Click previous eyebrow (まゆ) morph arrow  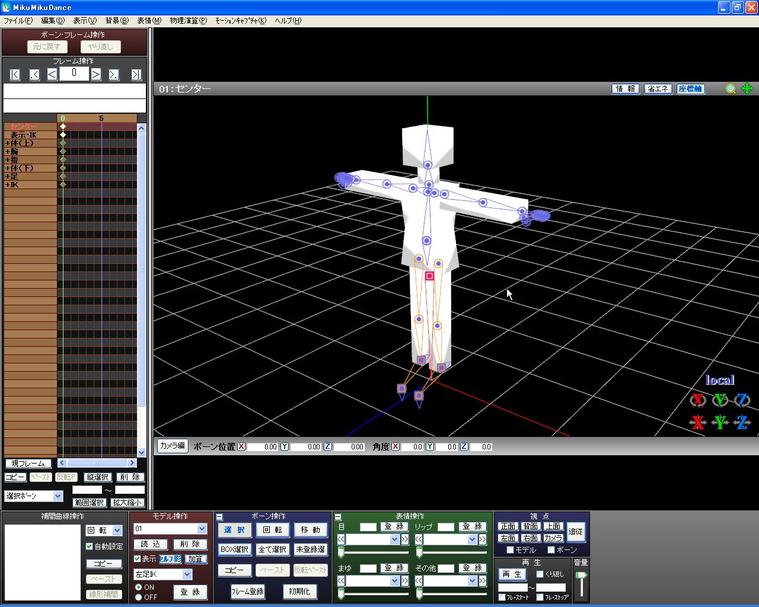click(x=341, y=581)
